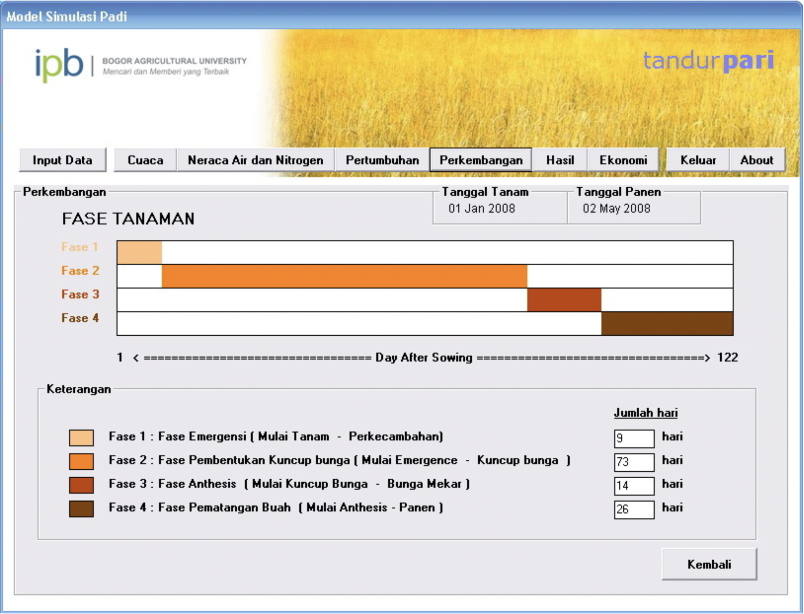This screenshot has height=614, width=804.
Task: Click the Fase 1 days input field
Action: (634, 438)
